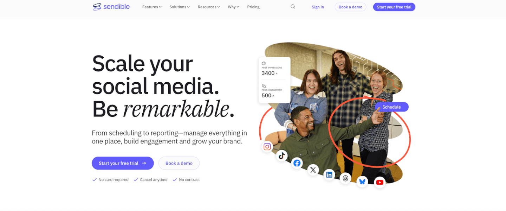
Task: Expand the Resources dropdown menu
Action: [209, 7]
